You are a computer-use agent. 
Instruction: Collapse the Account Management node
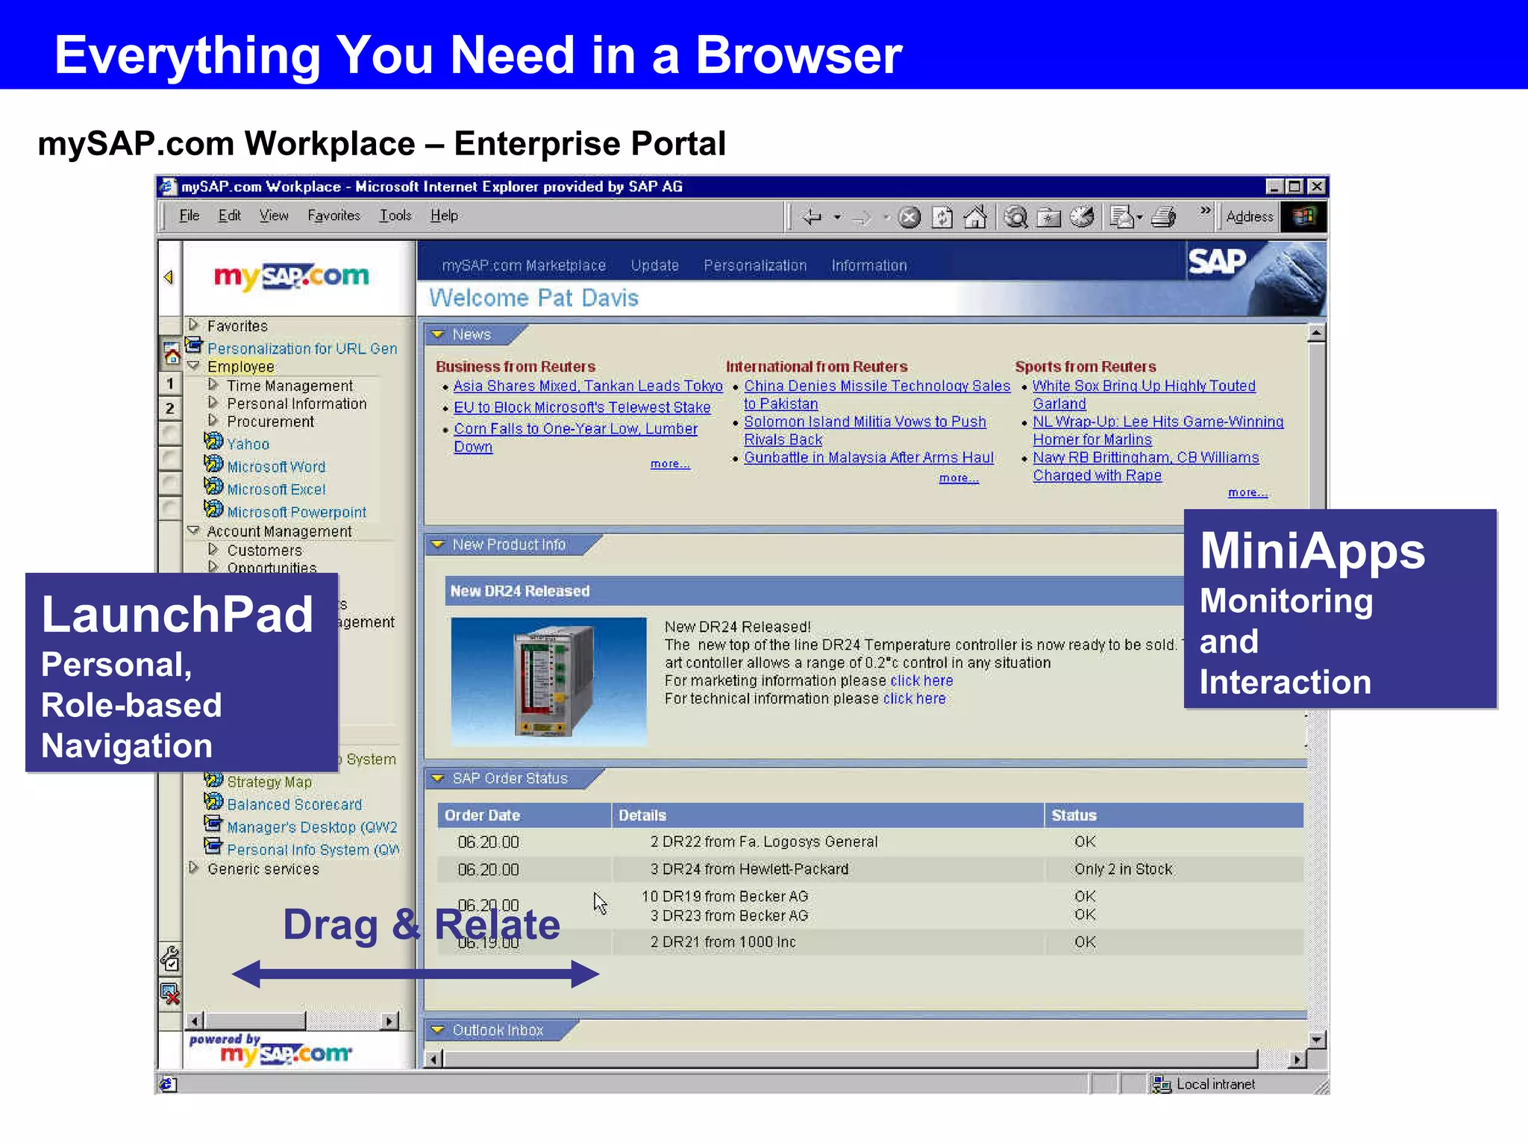(x=194, y=530)
